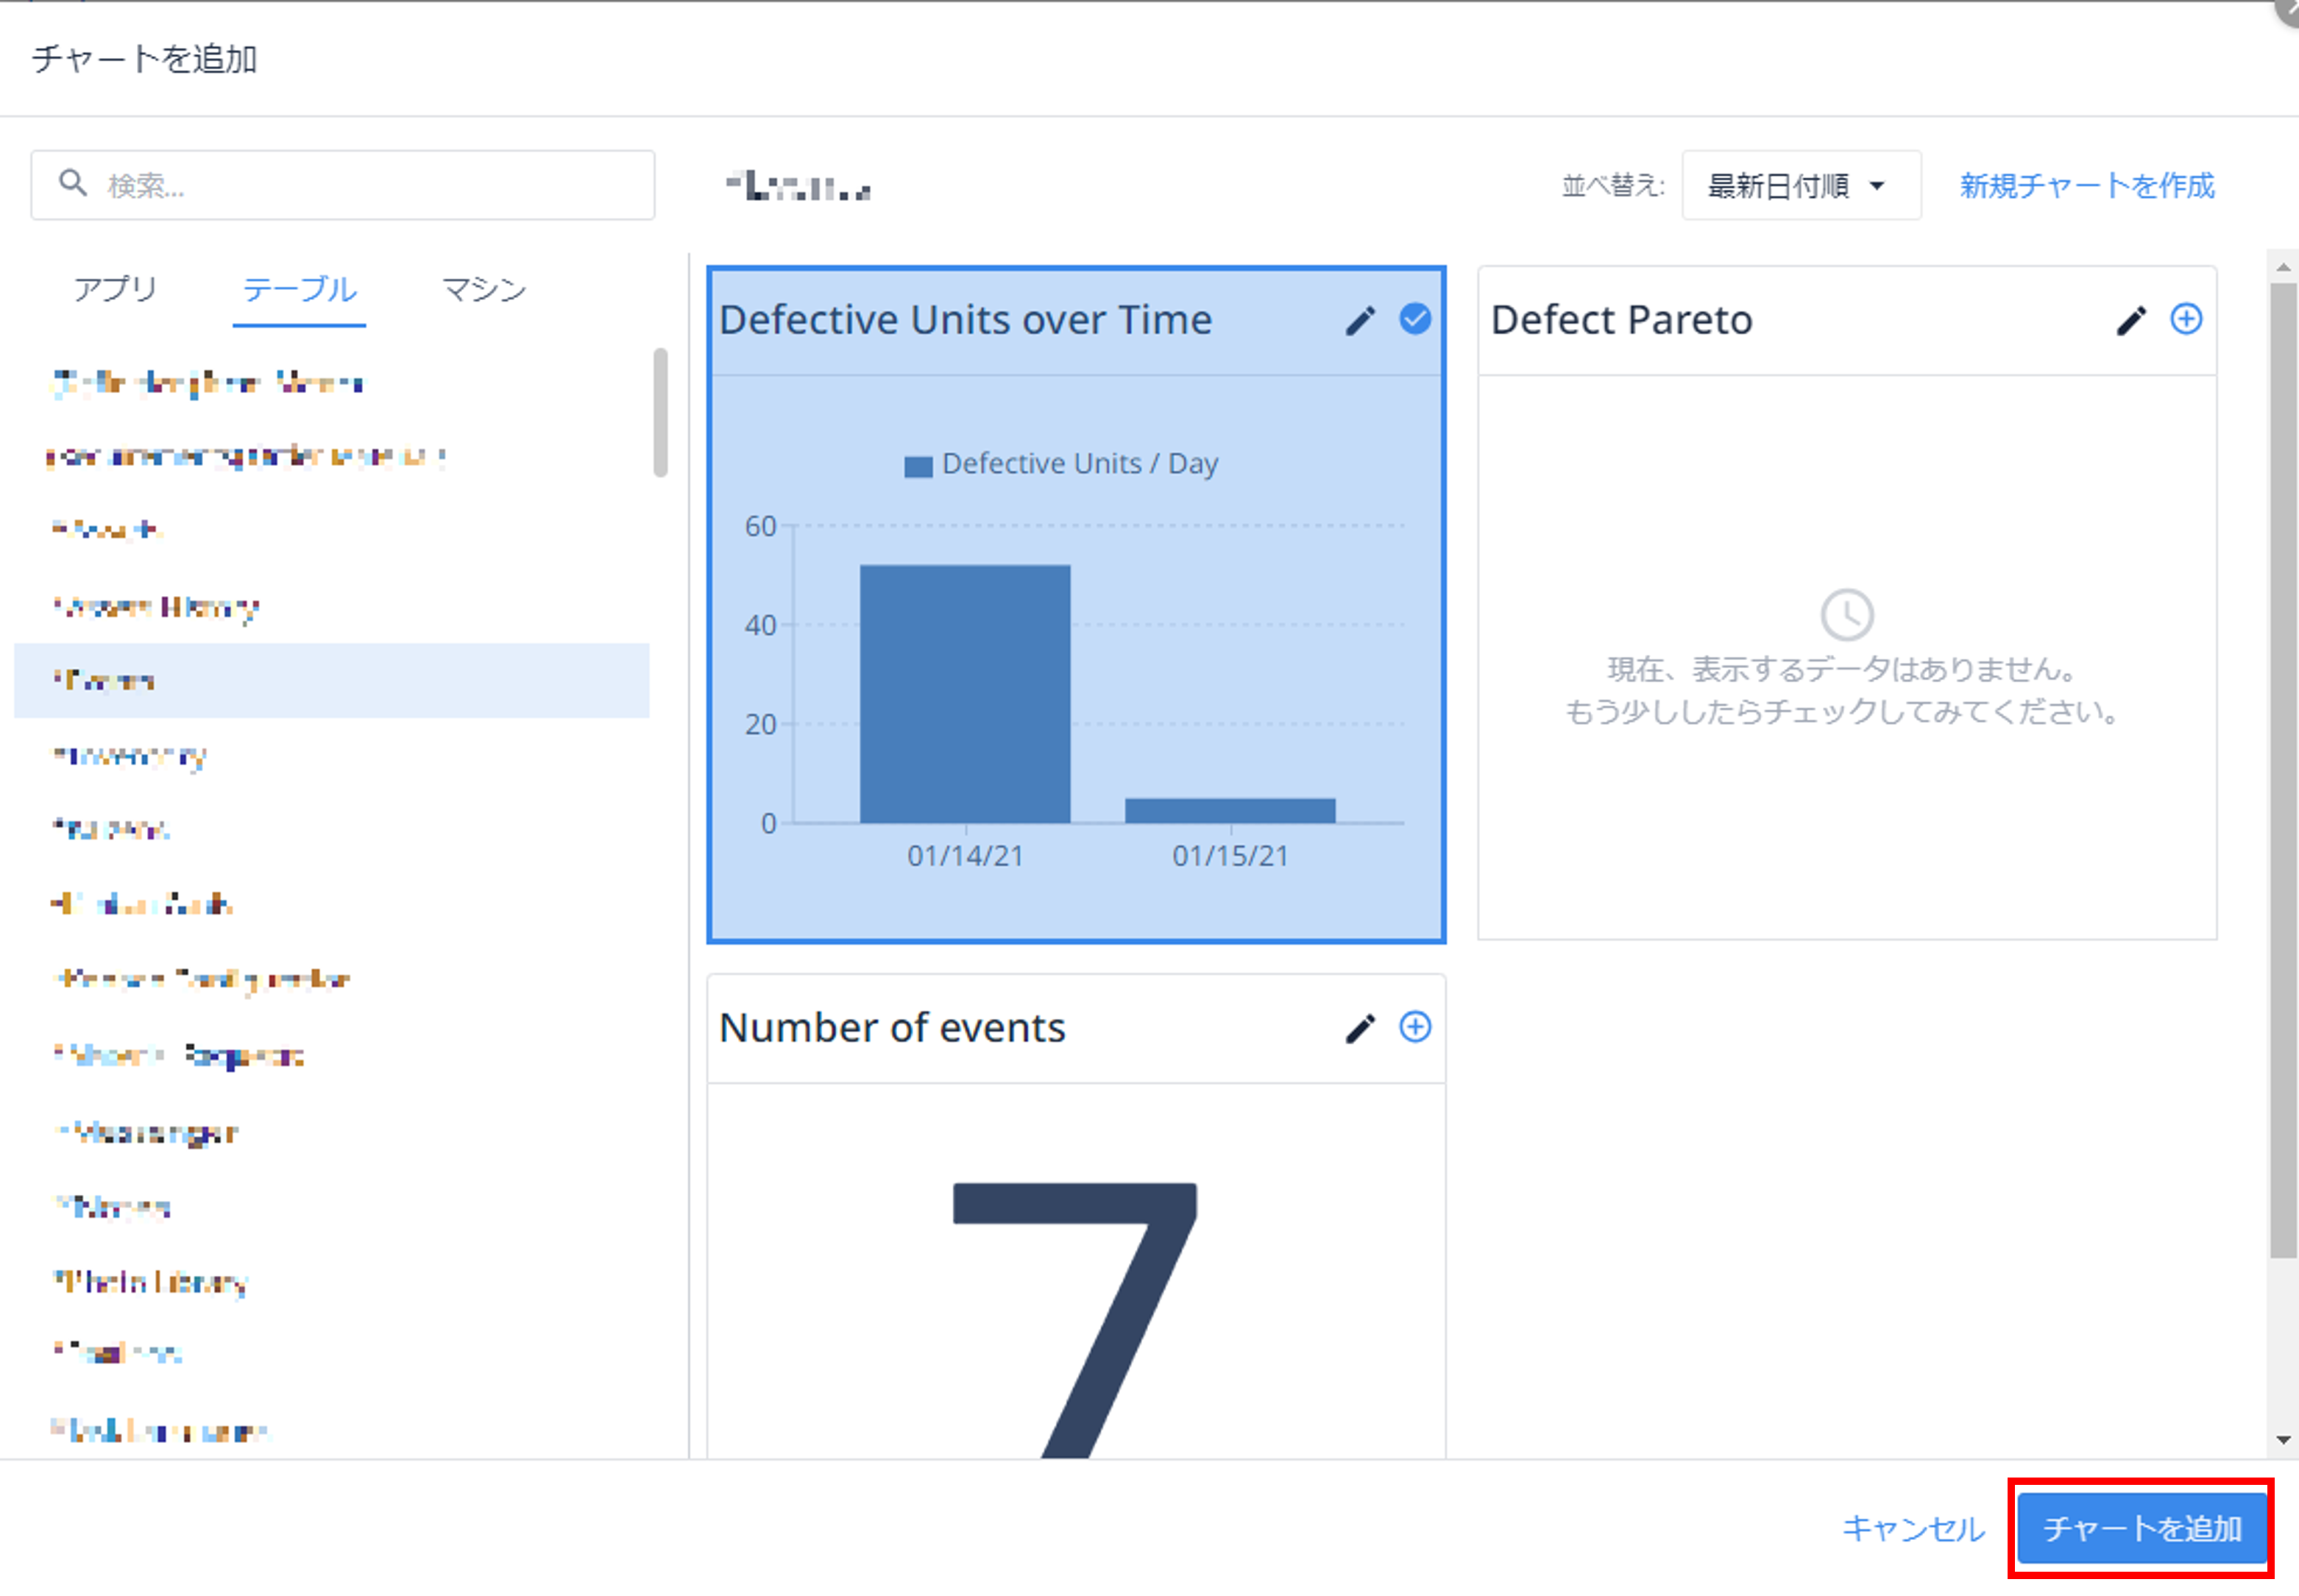Open the マシン tab
Viewport: 2299px width, 1596px height.
tap(484, 290)
